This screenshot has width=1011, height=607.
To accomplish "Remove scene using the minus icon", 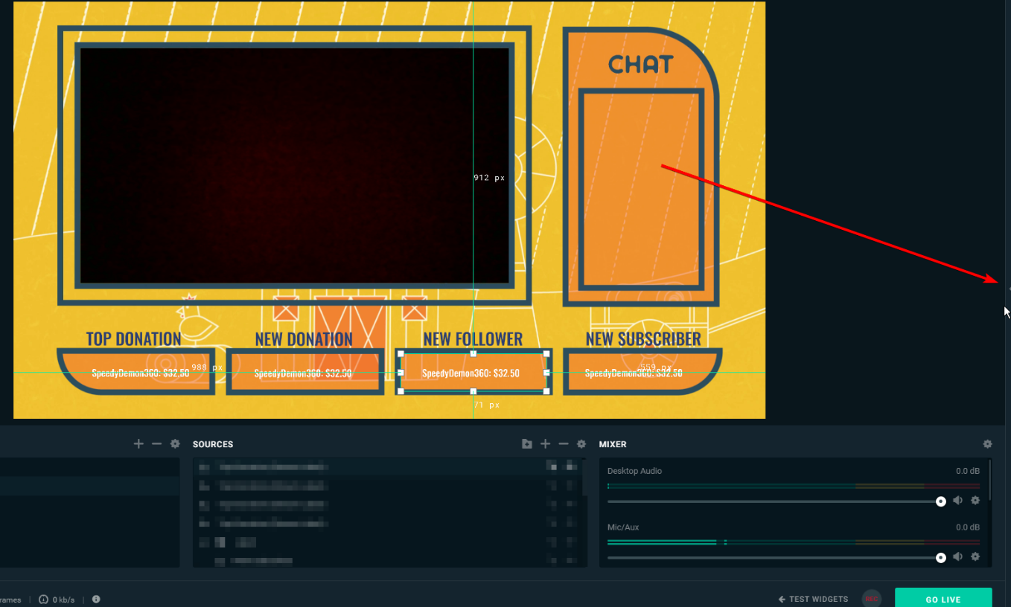I will coord(156,444).
